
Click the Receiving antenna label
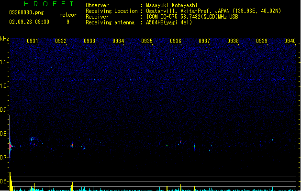tap(110, 22)
